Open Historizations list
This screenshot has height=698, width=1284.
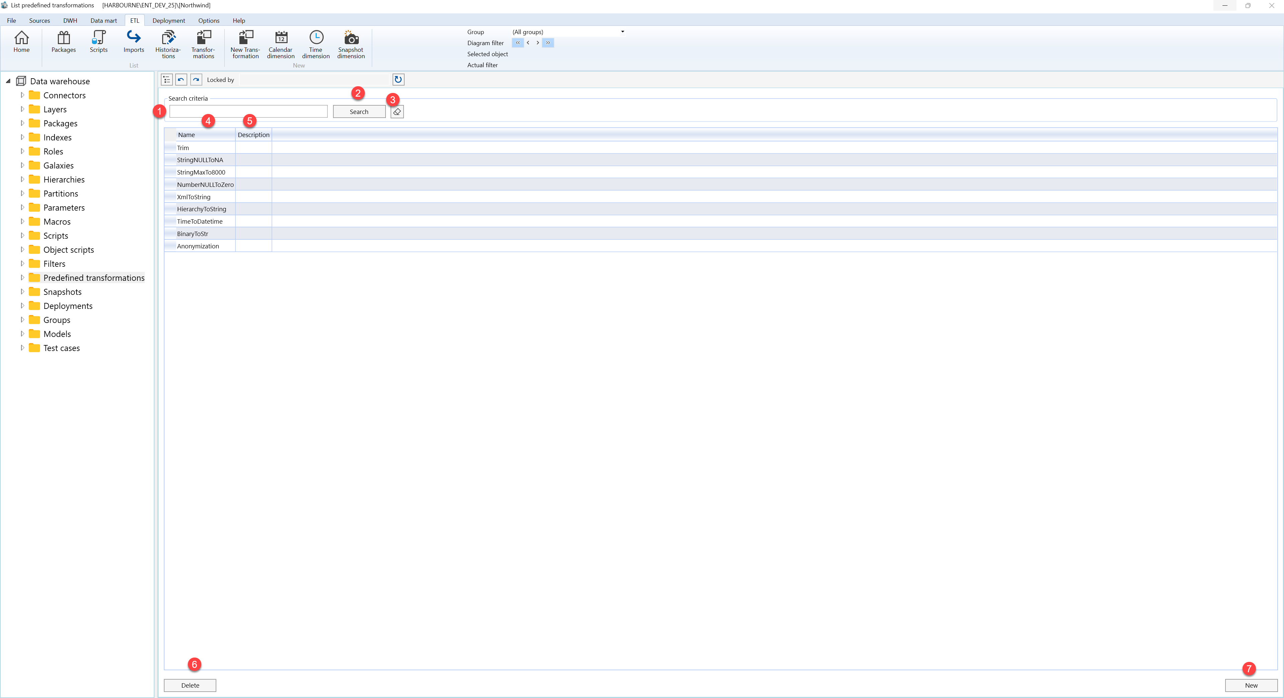(168, 45)
